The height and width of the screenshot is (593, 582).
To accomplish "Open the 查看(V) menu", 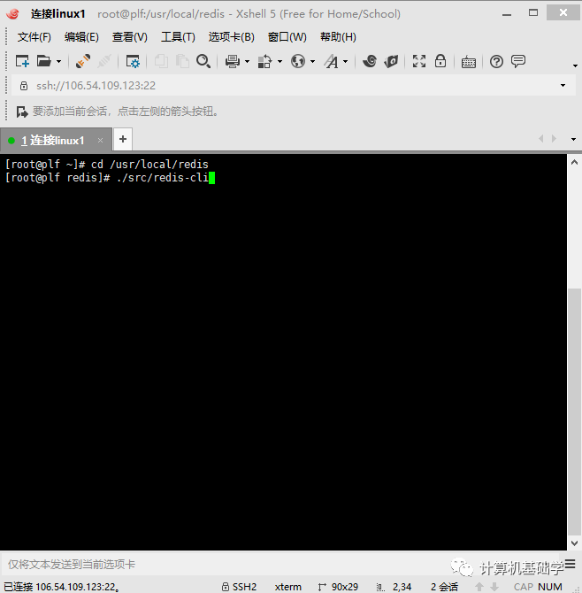I will point(130,37).
